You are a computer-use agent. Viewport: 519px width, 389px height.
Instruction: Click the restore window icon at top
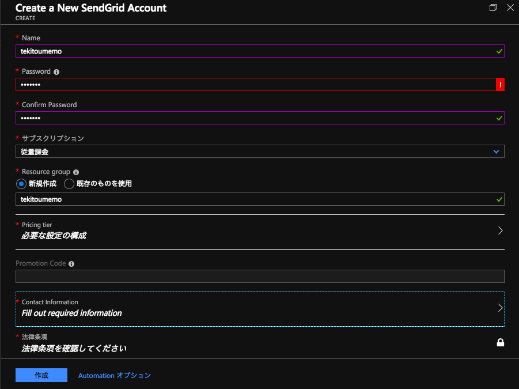click(x=493, y=7)
